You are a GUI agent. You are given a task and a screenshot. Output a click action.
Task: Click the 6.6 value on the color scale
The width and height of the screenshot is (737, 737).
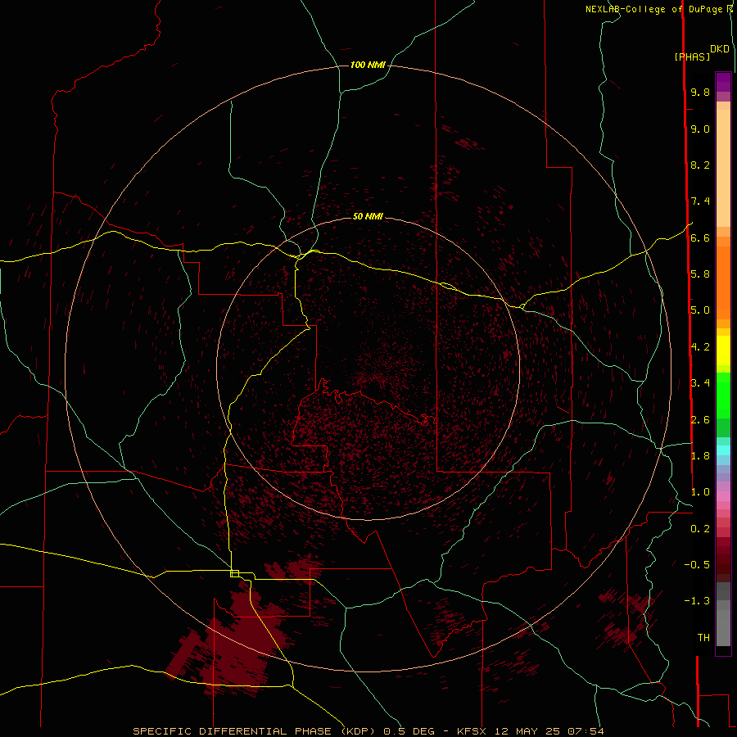700,238
